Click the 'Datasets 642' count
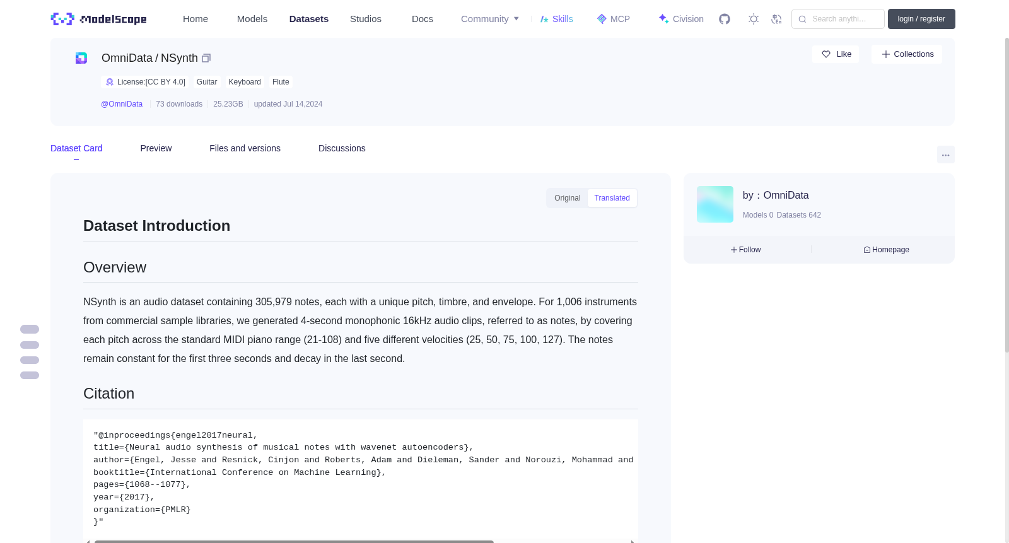Screen dimensions: 1009x543 [799, 215]
